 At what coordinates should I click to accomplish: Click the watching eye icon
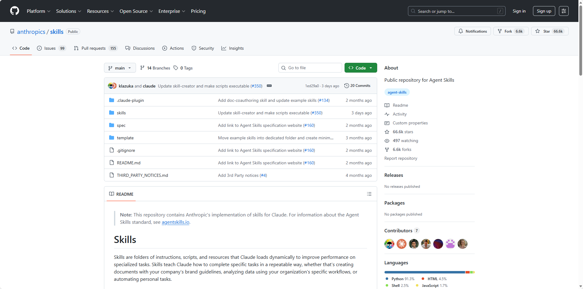[x=387, y=141]
